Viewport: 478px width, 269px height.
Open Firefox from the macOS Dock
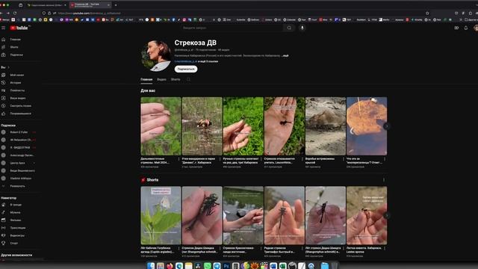(170, 266)
